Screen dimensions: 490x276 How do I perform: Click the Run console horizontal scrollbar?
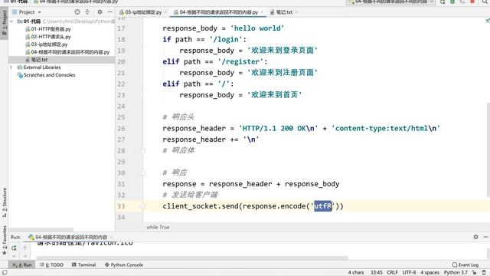pos(192,258)
